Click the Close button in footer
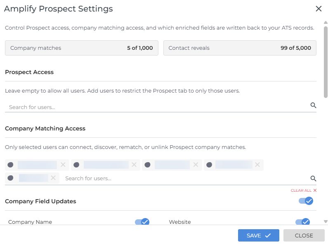 (x=304, y=235)
